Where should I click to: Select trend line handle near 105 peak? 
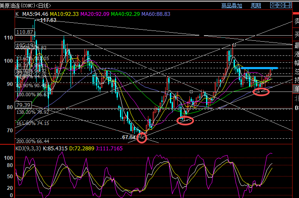(x=234, y=45)
